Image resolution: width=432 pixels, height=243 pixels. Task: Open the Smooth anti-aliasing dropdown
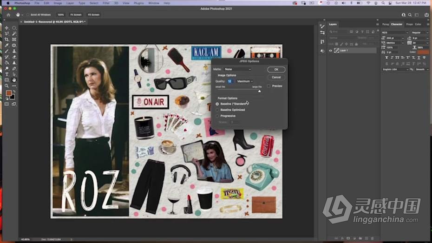[x=422, y=69]
